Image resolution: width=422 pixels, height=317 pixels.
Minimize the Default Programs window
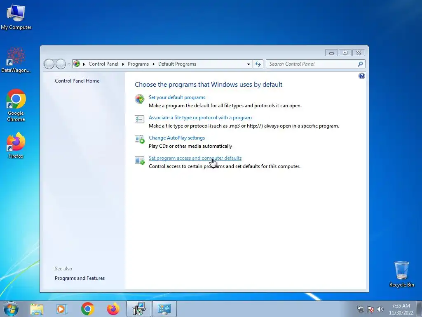(331, 53)
